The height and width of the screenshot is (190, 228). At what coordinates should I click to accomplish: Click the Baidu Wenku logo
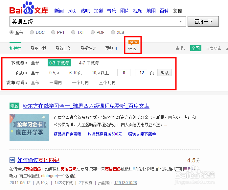coord(29,8)
